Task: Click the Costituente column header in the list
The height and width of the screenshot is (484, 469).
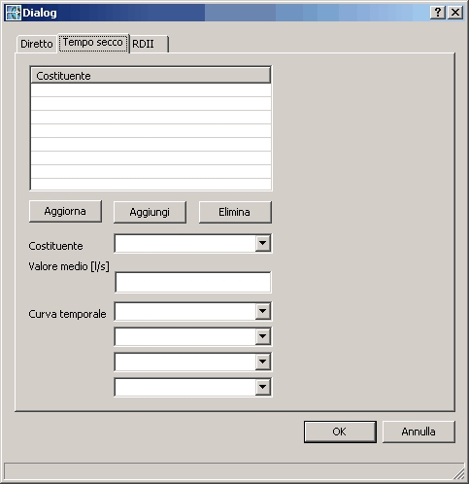Action: click(x=151, y=76)
